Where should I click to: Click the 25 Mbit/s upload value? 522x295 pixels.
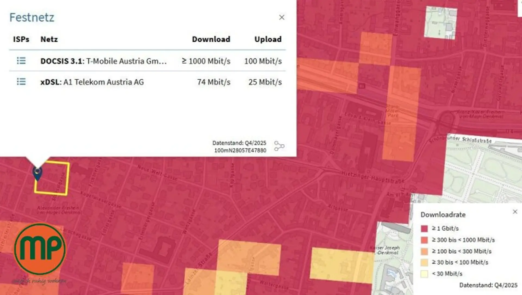point(265,82)
